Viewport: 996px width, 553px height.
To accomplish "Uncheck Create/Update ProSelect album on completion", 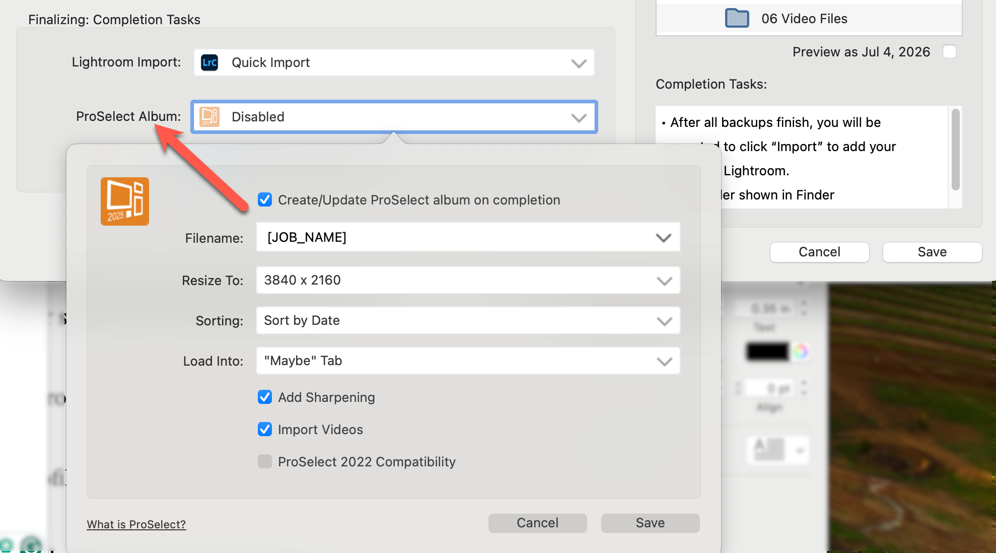I will coord(265,200).
